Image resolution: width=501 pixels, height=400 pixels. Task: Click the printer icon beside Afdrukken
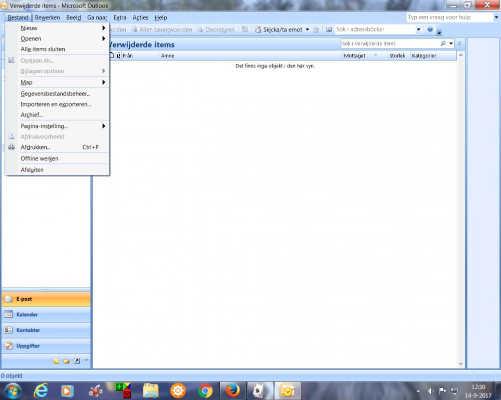click(x=12, y=147)
